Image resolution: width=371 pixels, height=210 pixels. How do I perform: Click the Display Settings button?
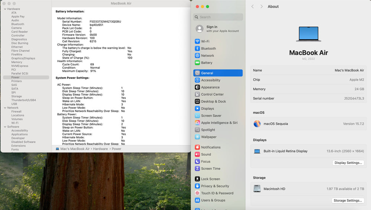coord(348,163)
